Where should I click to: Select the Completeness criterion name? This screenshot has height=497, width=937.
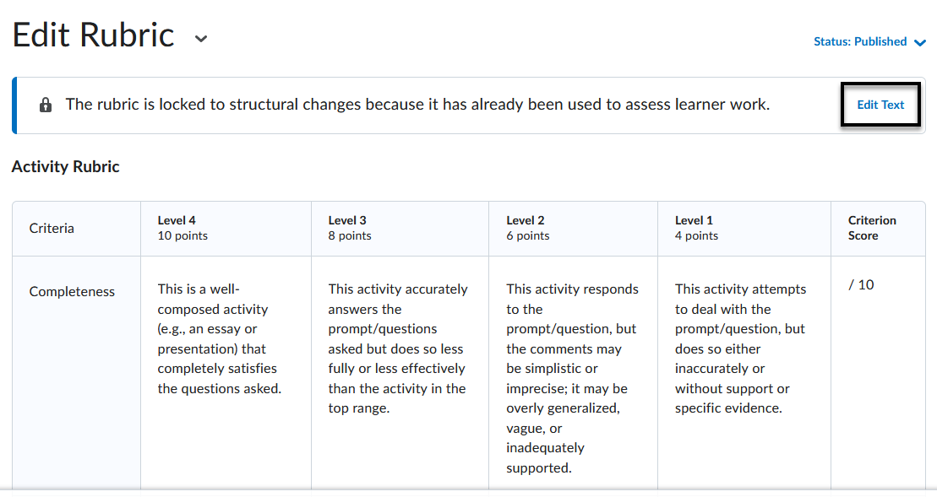tap(72, 292)
